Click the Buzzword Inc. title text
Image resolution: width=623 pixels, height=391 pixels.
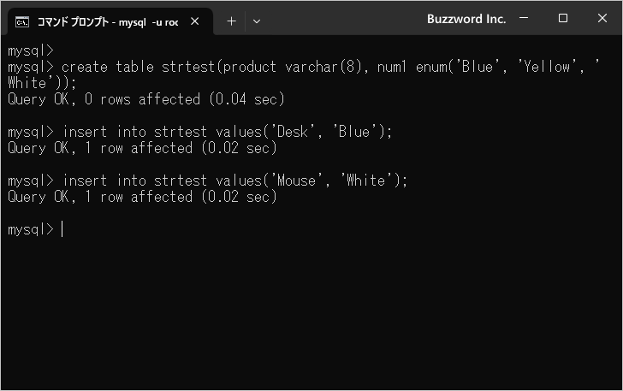click(x=466, y=19)
